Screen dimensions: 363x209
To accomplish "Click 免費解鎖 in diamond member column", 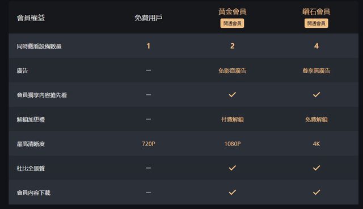I will 316,120.
